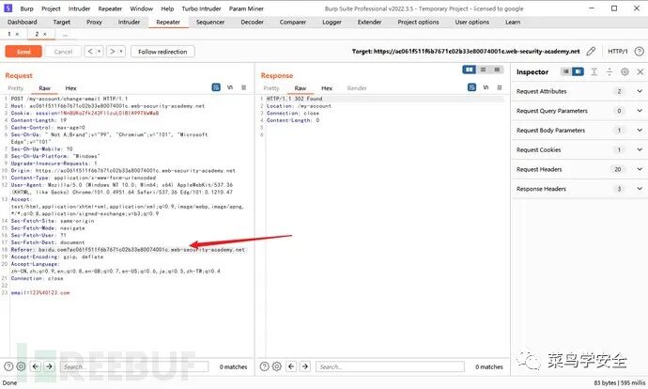Switch to the Decoder tab
This screenshot has height=389, width=648.
click(x=252, y=22)
